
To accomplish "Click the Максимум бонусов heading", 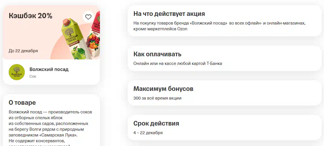I will click(x=163, y=89).
